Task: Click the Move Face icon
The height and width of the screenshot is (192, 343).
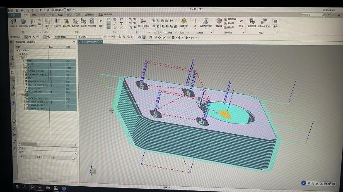Action: (219, 22)
